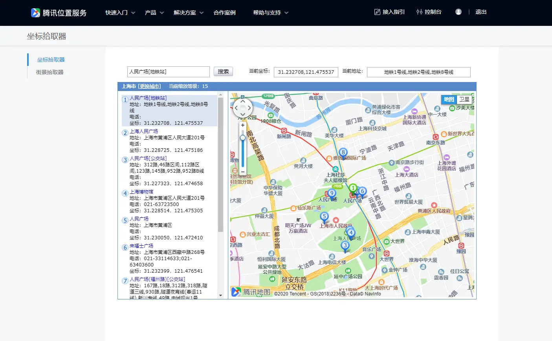Click the user avatar icon

point(458,12)
